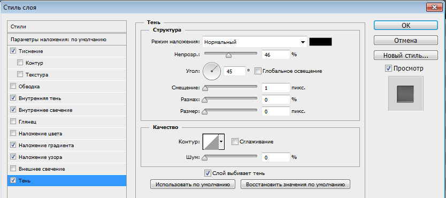
Task: Enable the Наложение цвета checkbox
Action: [x=13, y=133]
